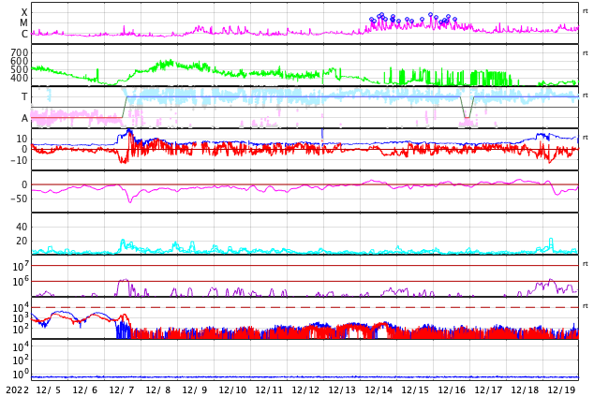Screen dimensions: 594x397
Task: Select the -50 axis value
Action: pos(20,198)
